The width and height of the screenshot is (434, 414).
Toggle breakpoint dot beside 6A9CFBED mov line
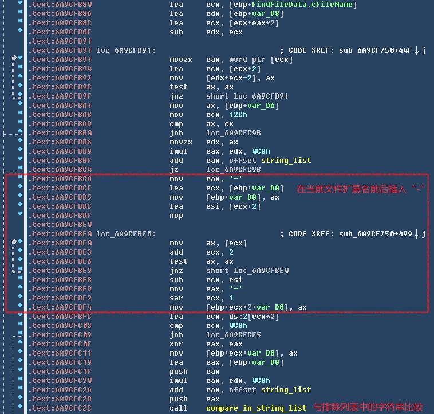tap(20, 287)
